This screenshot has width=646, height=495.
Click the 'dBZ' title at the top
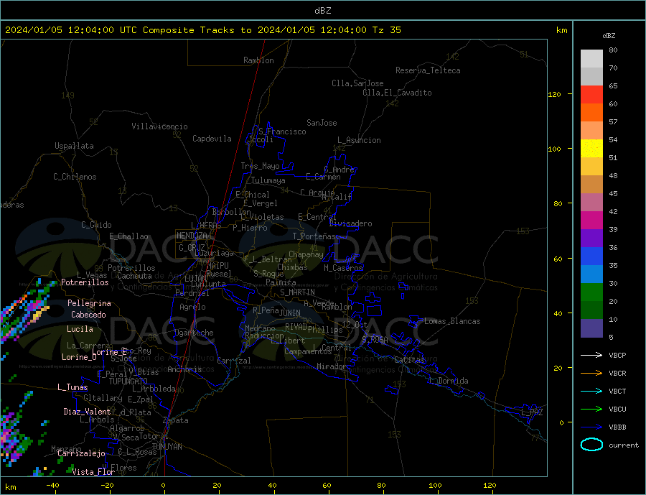tap(322, 11)
